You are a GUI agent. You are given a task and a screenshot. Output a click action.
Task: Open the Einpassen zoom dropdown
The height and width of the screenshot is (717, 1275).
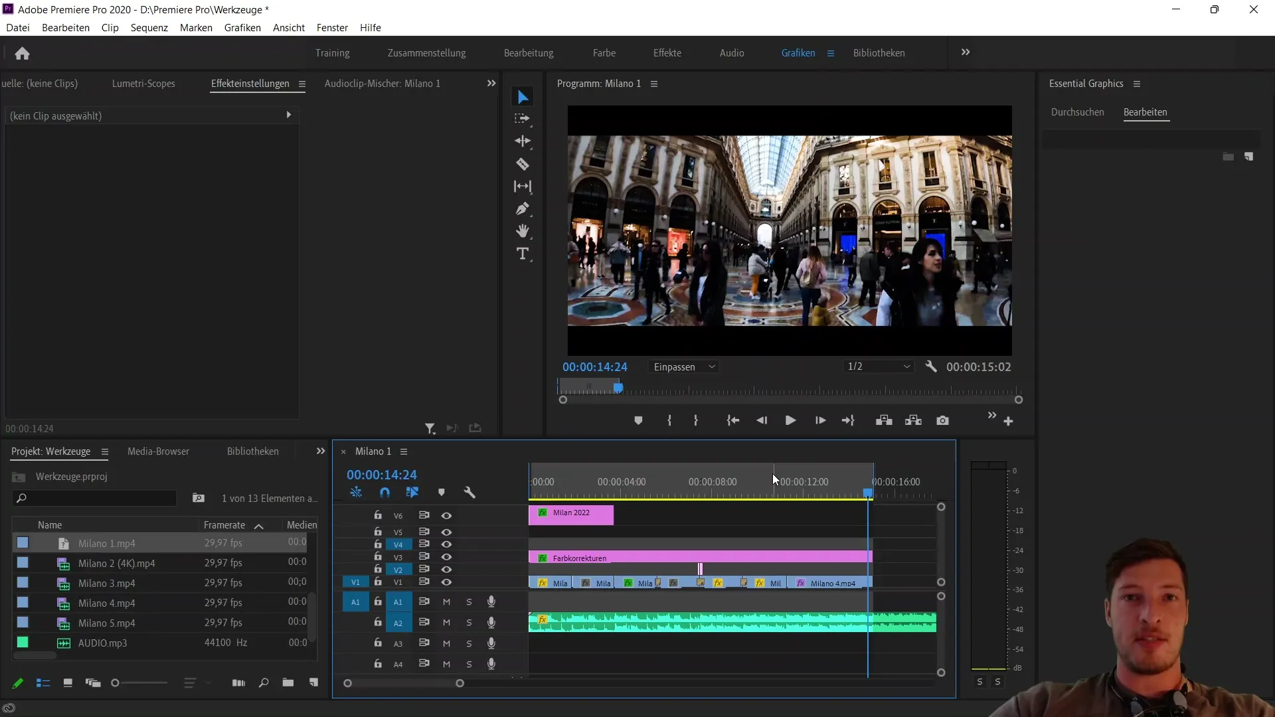click(684, 367)
